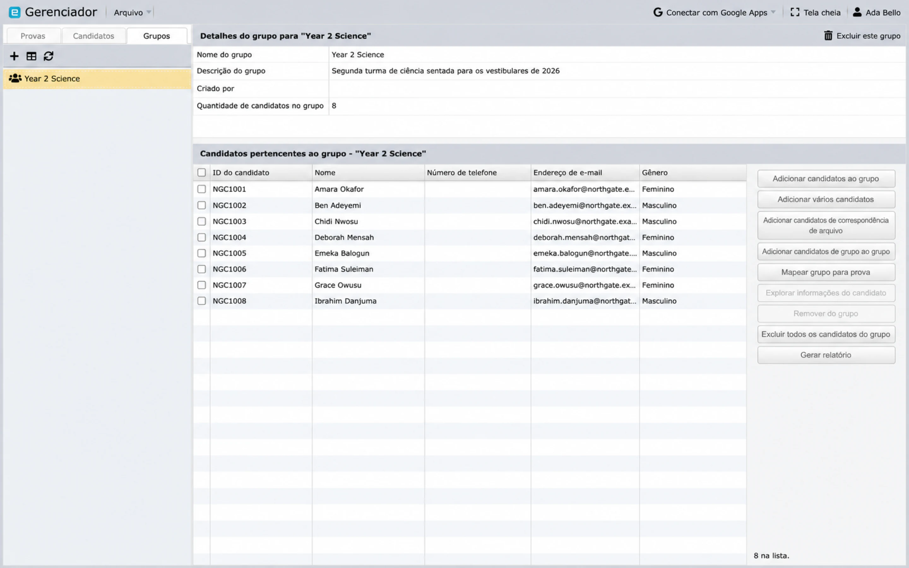Tick the checkbox for NGC1004 Deborah Mensah
Screen dimensions: 909x568
(x=202, y=237)
